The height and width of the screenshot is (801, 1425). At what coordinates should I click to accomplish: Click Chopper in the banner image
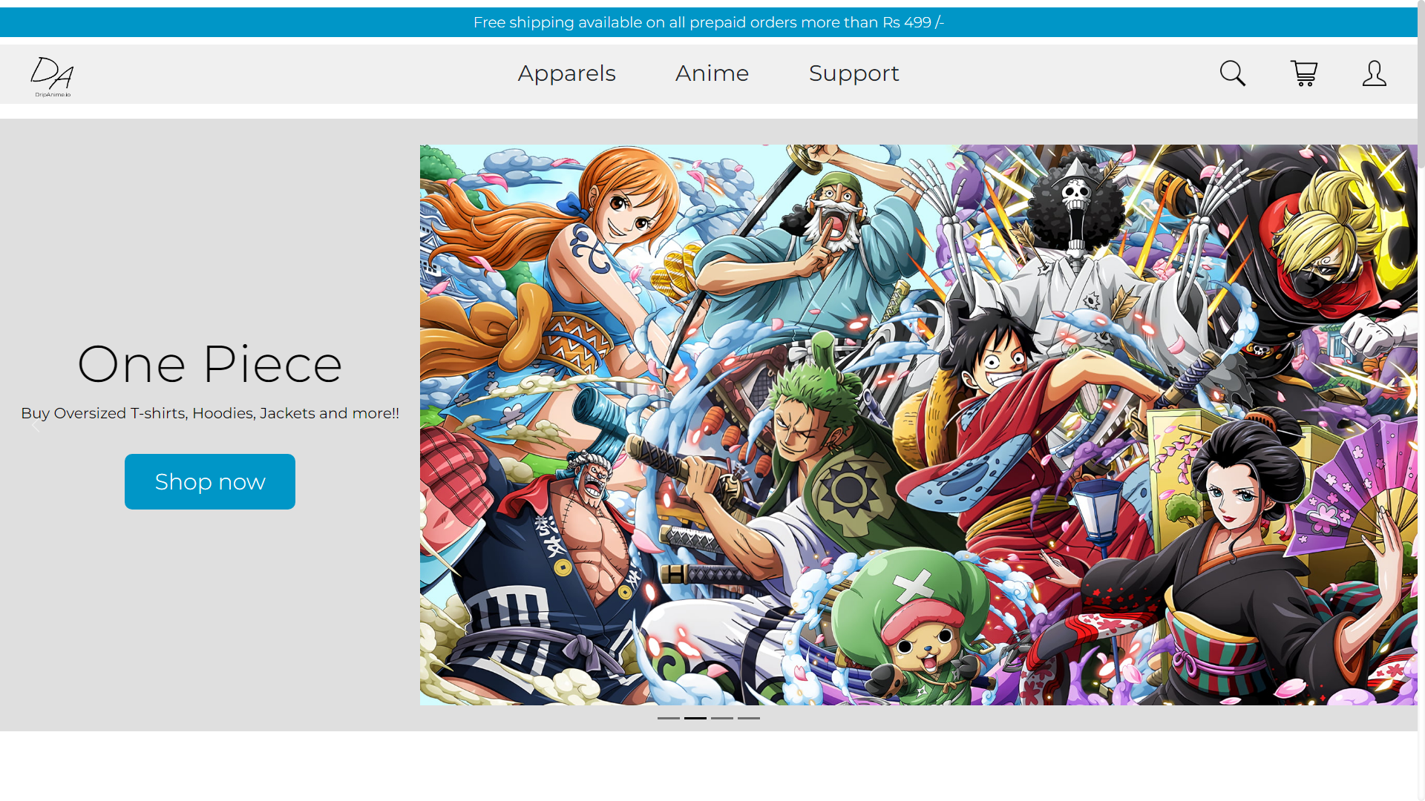920,638
